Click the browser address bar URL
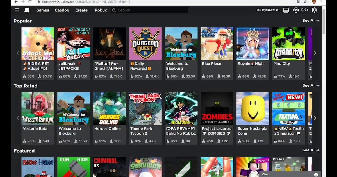The width and height of the screenshot is (337, 177). pyautogui.click(x=86, y=2)
